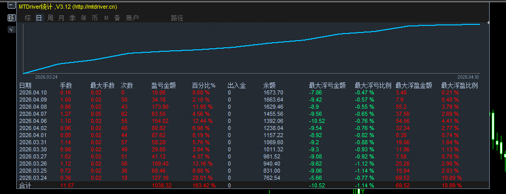This screenshot has width=506, height=194.
Task: Click the profit amount 109.40
Action: tap(160, 164)
